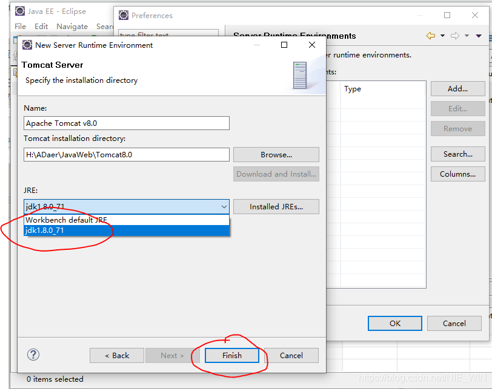Close the New Server Runtime Environment dialog

click(312, 45)
